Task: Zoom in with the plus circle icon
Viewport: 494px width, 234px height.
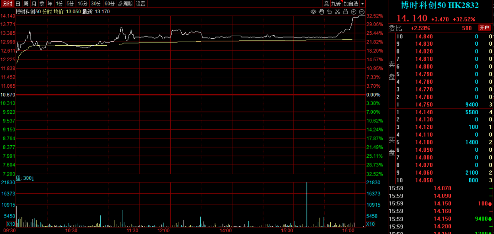Action: [354, 11]
